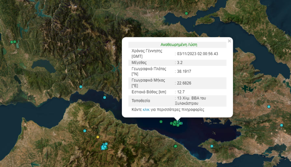
Task: Click the cyan marker on the gulf's southeast coast
Action: (212, 146)
